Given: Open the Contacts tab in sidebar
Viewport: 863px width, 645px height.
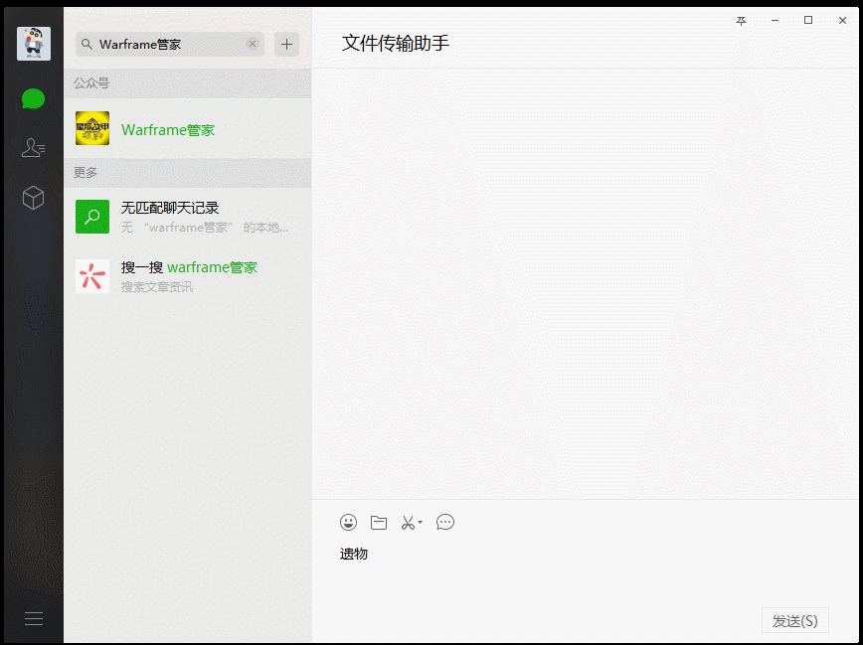Looking at the screenshot, I should (33, 147).
